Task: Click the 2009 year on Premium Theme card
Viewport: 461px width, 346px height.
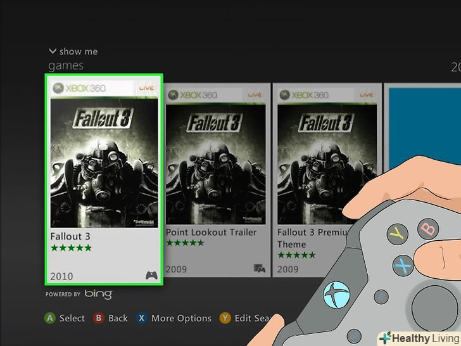Action: 287,269
